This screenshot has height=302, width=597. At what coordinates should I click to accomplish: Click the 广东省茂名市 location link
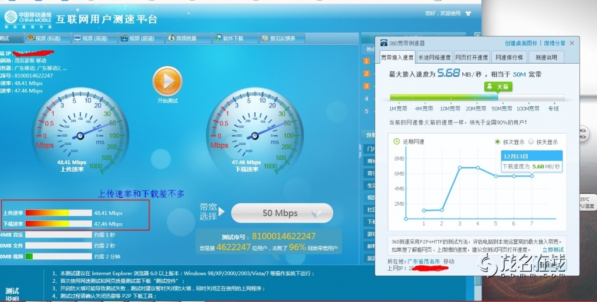(423, 261)
